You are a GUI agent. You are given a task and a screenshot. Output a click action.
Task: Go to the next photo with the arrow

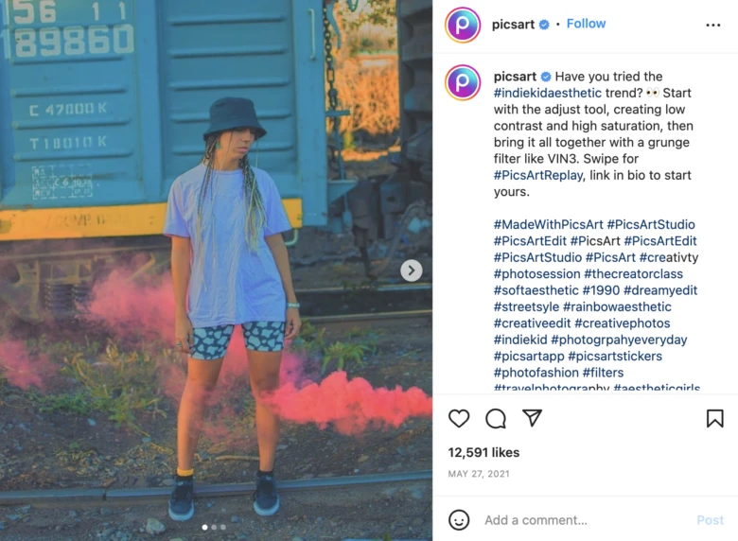[x=412, y=270]
